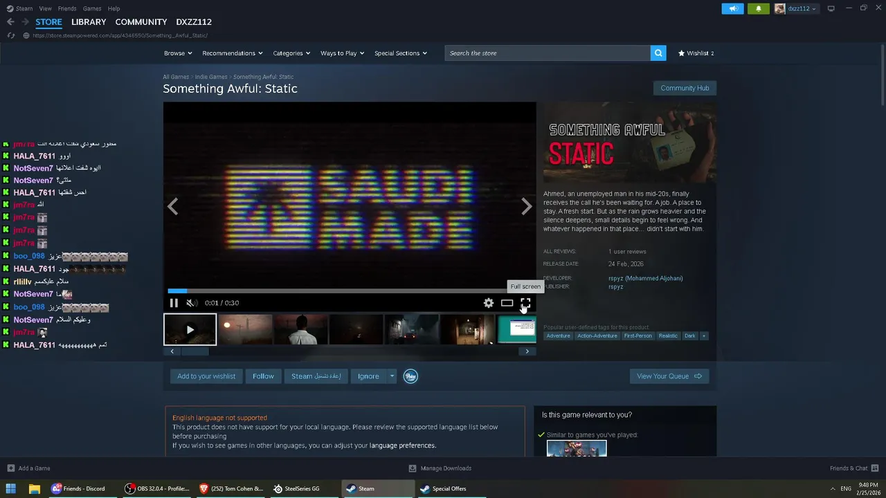Go forward with the navigation arrow
The height and width of the screenshot is (498, 886).
(x=25, y=22)
